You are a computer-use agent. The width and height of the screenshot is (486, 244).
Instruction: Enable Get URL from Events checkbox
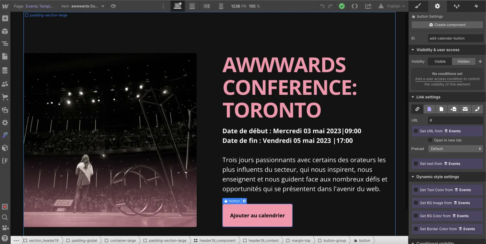[x=416, y=131]
